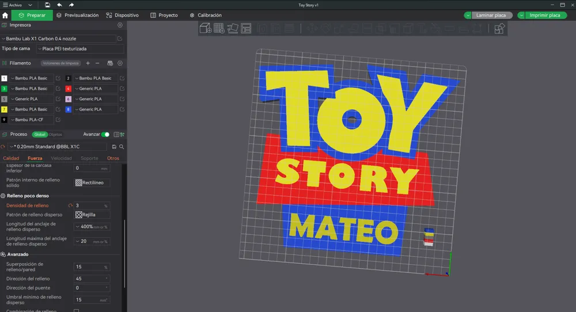Click the Dirección del puente value field
This screenshot has height=312, width=576.
(92, 288)
